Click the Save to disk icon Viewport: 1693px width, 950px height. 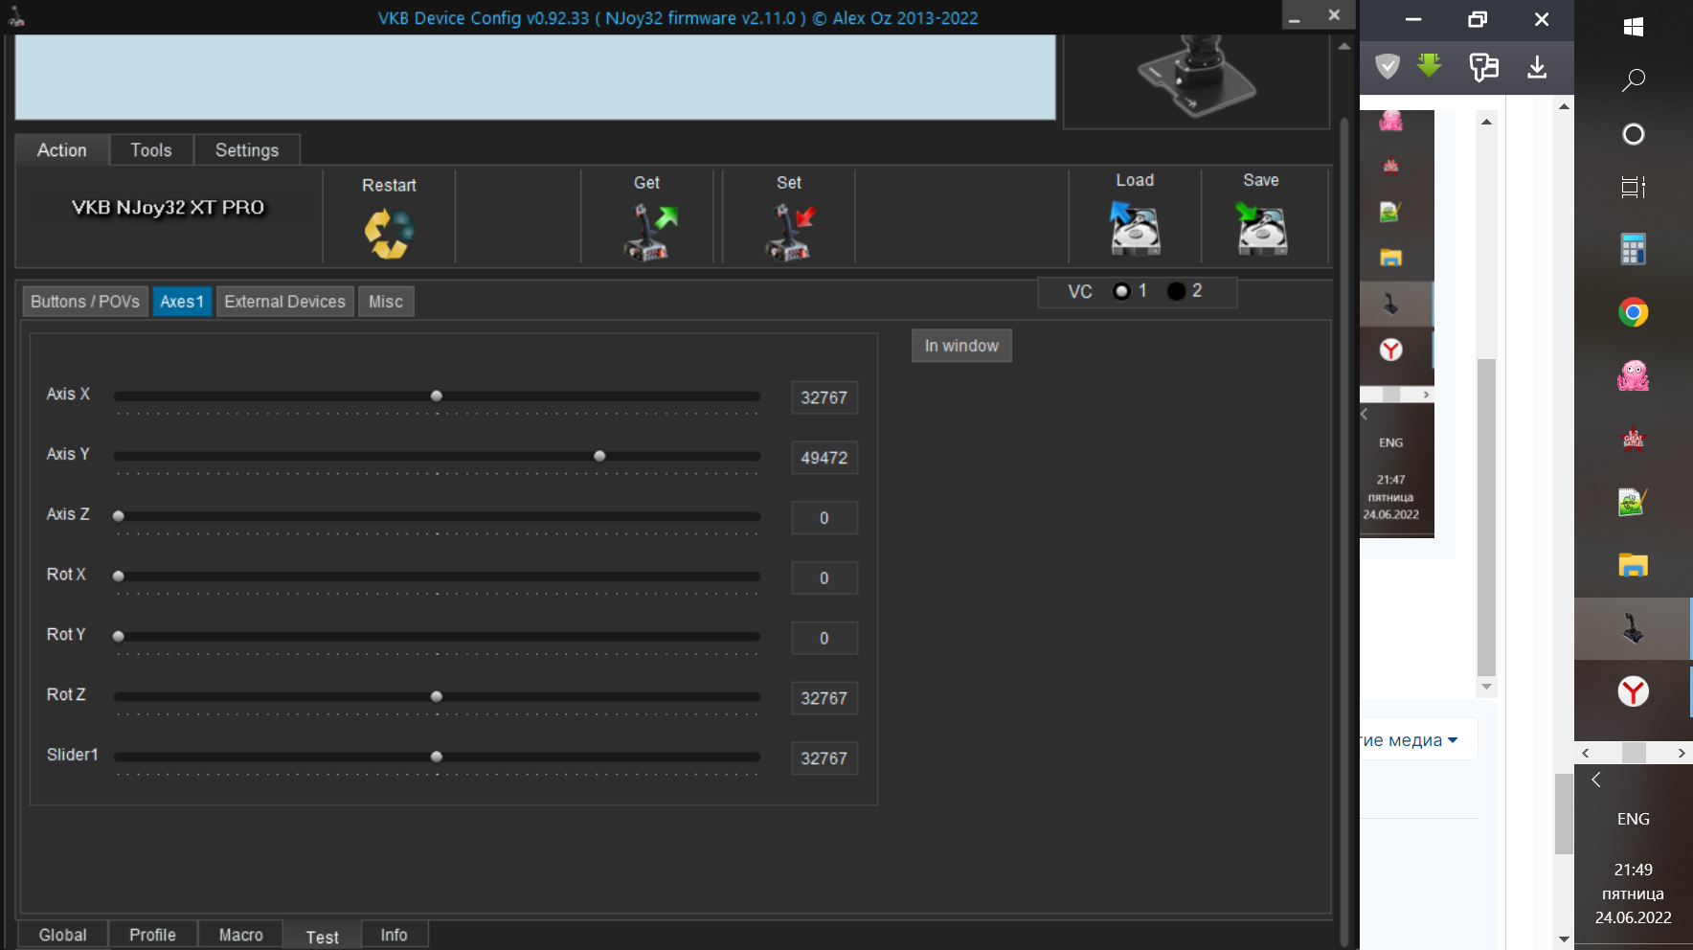[x=1261, y=229]
